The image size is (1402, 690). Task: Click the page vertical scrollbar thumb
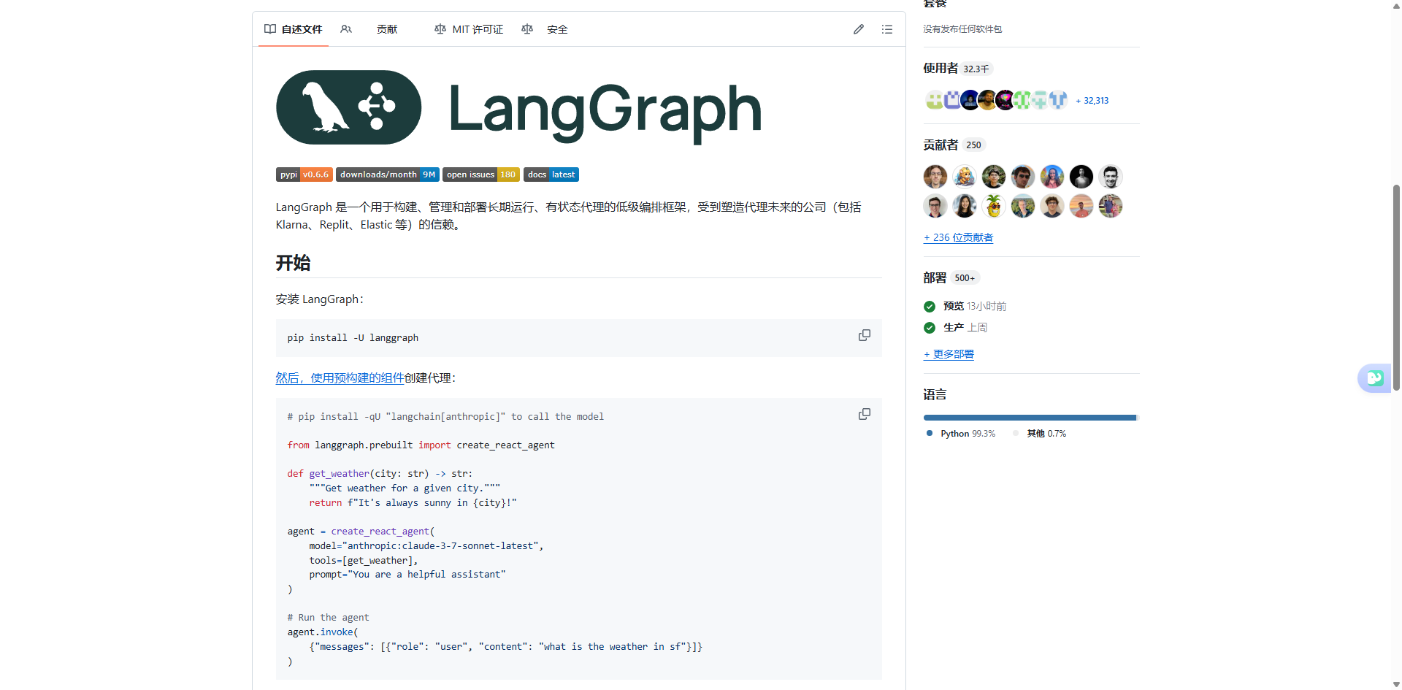[x=1396, y=288]
